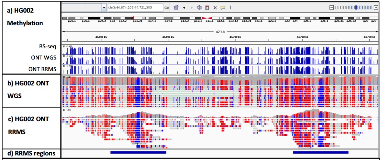This screenshot has height=160, width=382.
Task: Center view on ruler label 44,700 kb
Action: point(235,37)
